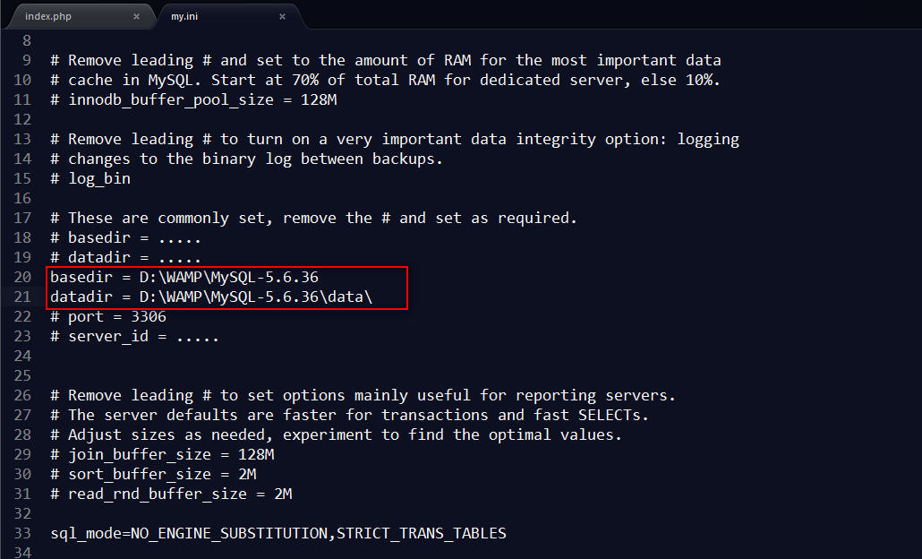Image resolution: width=922 pixels, height=559 pixels.
Task: Place cursor in the basedir path line
Action: click(x=184, y=277)
